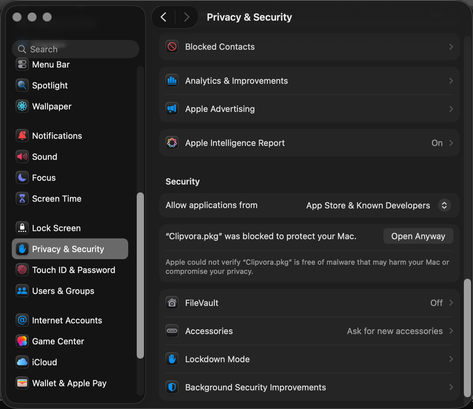The height and width of the screenshot is (409, 473).
Task: Click the Screen Time sidebar label
Action: (57, 199)
